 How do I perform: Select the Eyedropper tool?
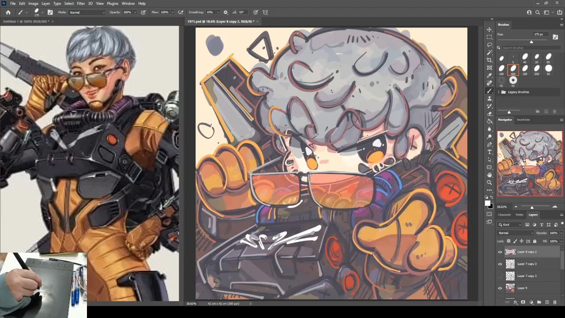coord(490,76)
